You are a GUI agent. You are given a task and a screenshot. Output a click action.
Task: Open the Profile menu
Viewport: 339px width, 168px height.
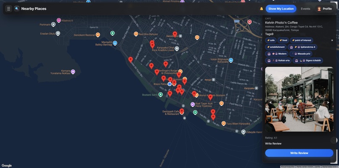(x=325, y=9)
